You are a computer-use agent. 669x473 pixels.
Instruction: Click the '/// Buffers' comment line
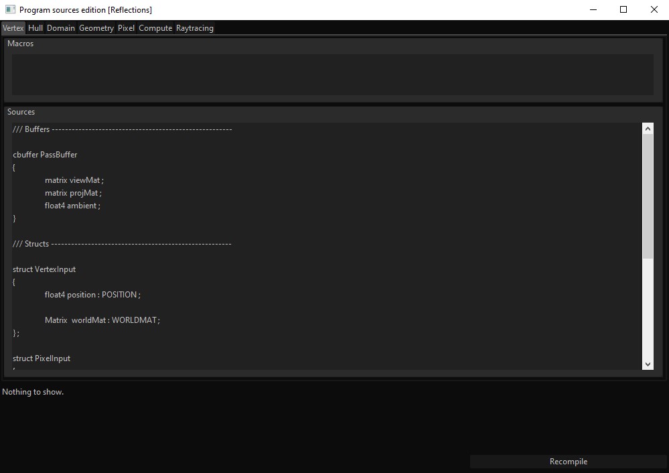[122, 129]
